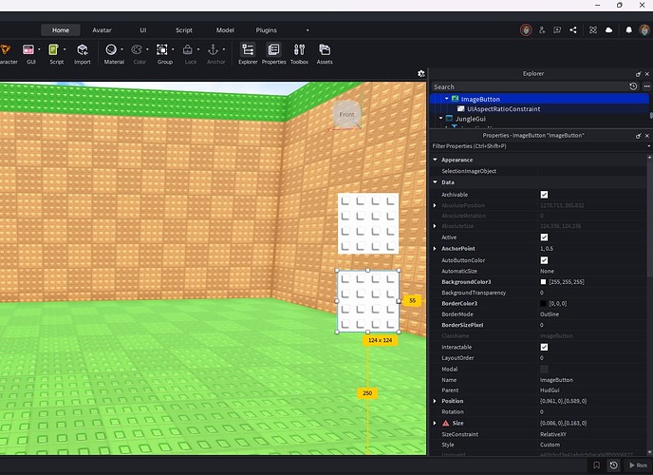653x475 pixels.
Task: Open the comments chat icon
Action: pyautogui.click(x=557, y=30)
